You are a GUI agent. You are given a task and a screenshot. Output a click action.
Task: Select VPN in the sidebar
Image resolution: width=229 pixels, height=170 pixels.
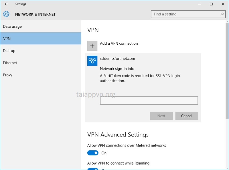(x=7, y=38)
